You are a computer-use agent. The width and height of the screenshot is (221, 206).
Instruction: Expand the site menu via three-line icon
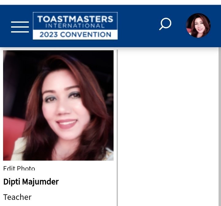(x=20, y=27)
